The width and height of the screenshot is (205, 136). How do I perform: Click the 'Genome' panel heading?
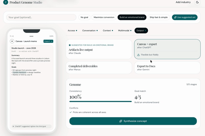tap(75, 85)
